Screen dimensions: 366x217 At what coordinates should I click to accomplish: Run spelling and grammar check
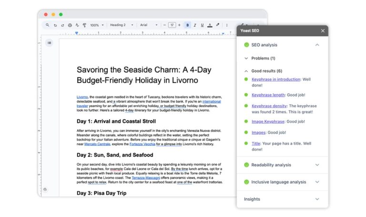tap(77, 25)
